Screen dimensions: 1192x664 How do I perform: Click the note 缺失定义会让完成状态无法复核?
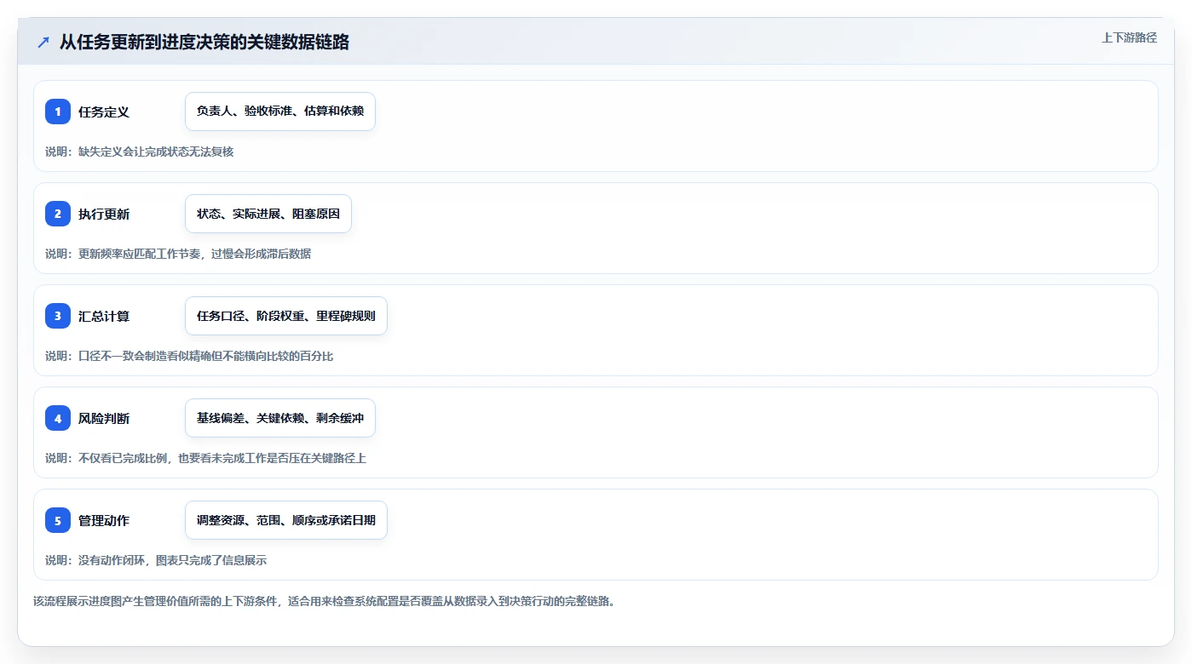coord(140,152)
